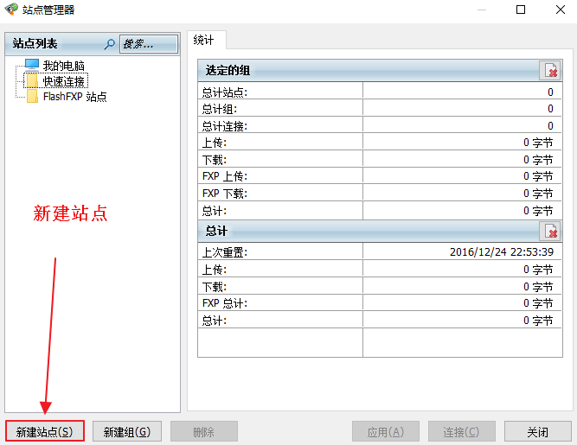Focus the 搜索 input field
This screenshot has width=577, height=445.
(148, 43)
